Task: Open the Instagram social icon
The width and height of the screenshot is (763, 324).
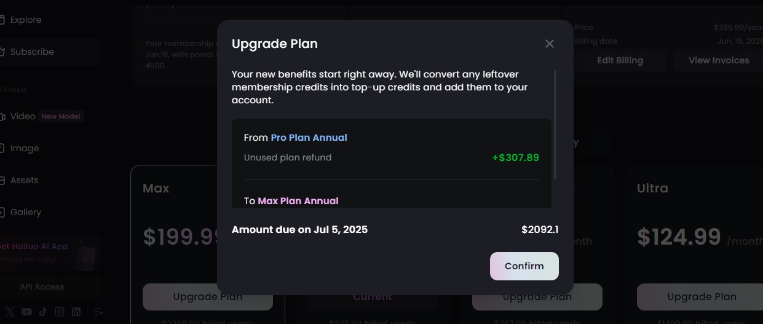Action: 60,312
